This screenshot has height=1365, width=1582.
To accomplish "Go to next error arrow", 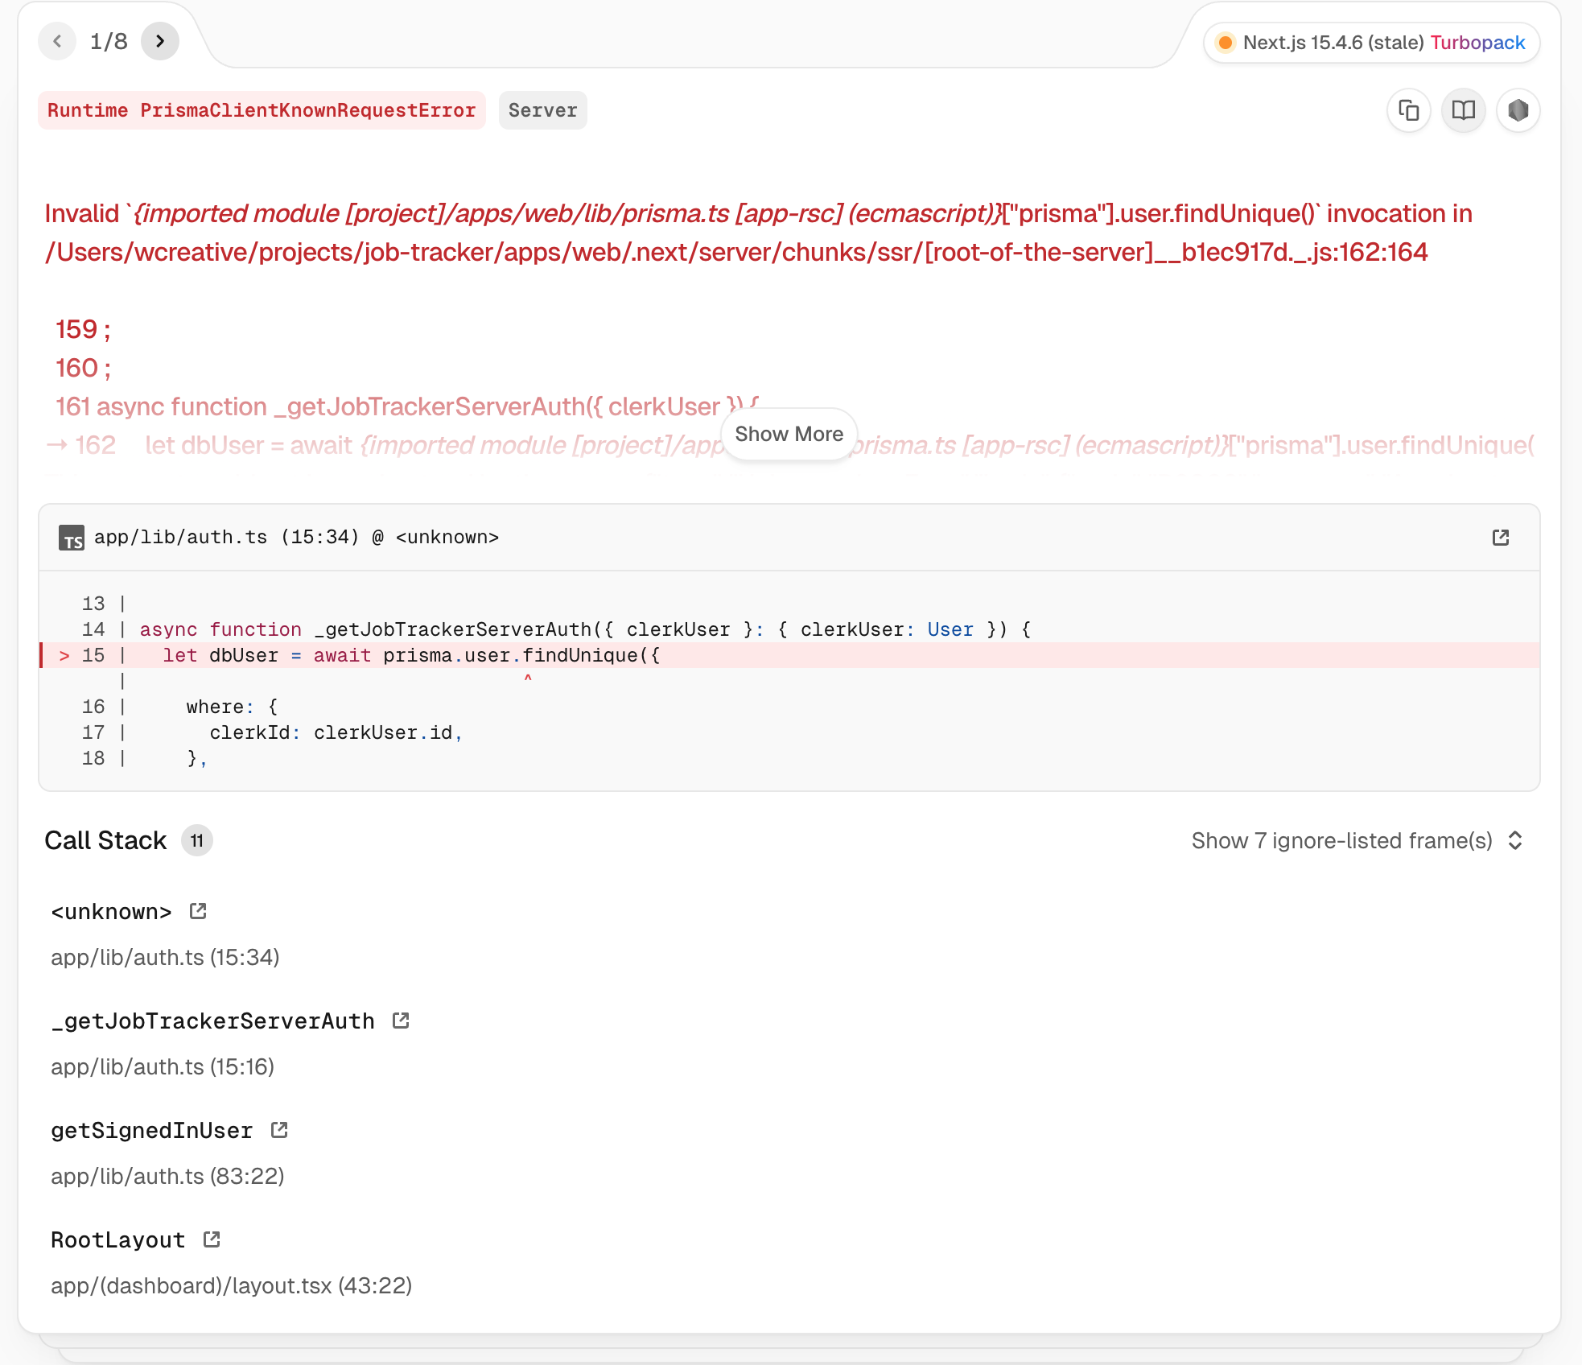I will click(160, 41).
